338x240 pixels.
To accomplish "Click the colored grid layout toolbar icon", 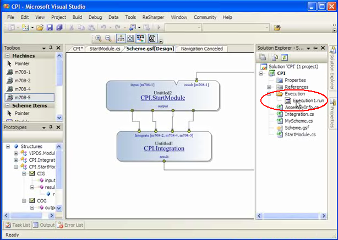I will 140,39.
